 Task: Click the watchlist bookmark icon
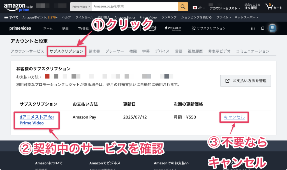click(x=263, y=28)
